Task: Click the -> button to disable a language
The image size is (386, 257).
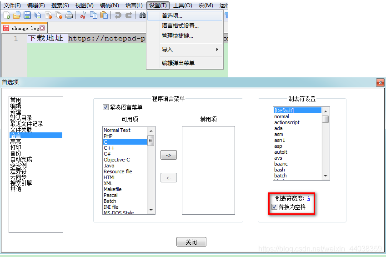Action: (x=169, y=155)
